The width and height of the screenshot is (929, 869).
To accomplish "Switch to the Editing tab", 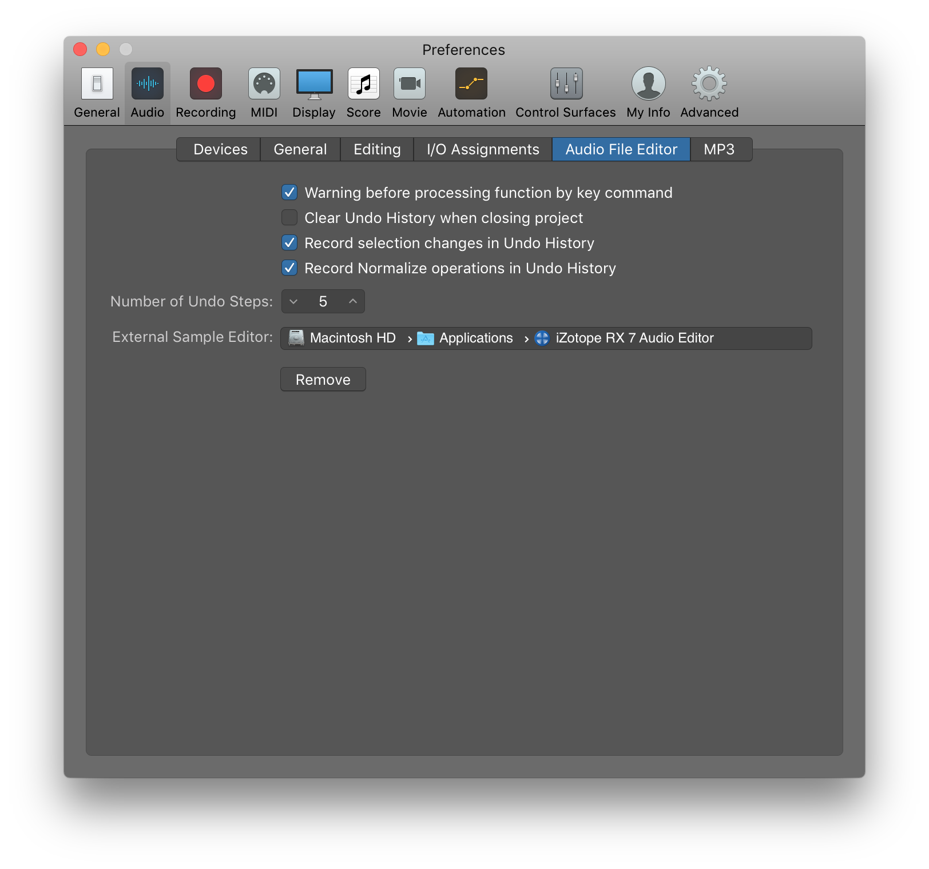I will 377,149.
